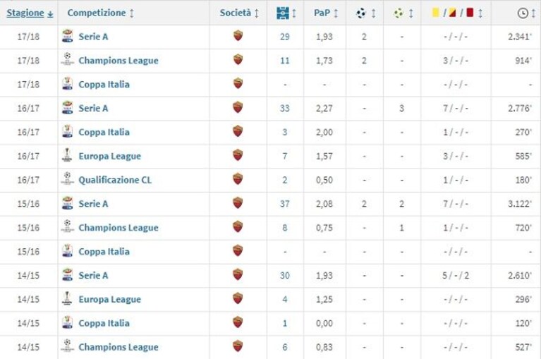Click Roma crest in 17/18 Serie A row

pyautogui.click(x=238, y=36)
